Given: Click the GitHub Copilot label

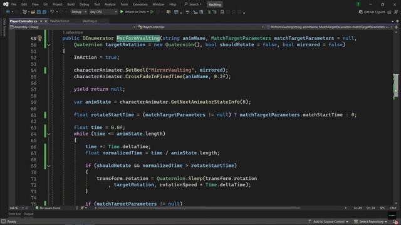Looking at the screenshot, I should [x=375, y=12].
